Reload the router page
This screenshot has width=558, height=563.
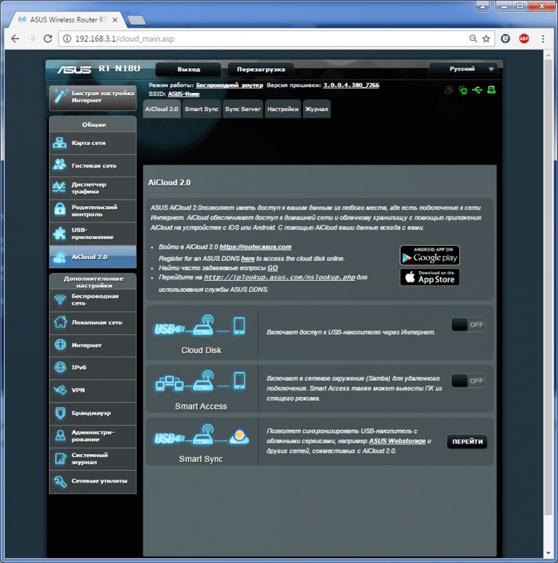(48, 39)
